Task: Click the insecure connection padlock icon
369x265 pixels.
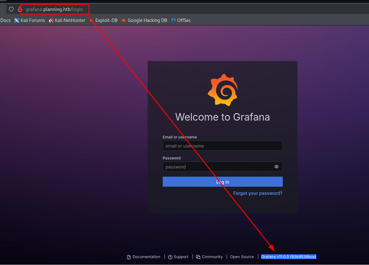Action: click(x=20, y=9)
